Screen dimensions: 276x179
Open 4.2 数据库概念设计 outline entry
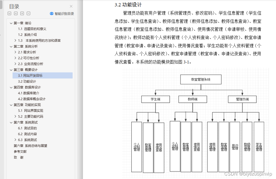coord(32,99)
